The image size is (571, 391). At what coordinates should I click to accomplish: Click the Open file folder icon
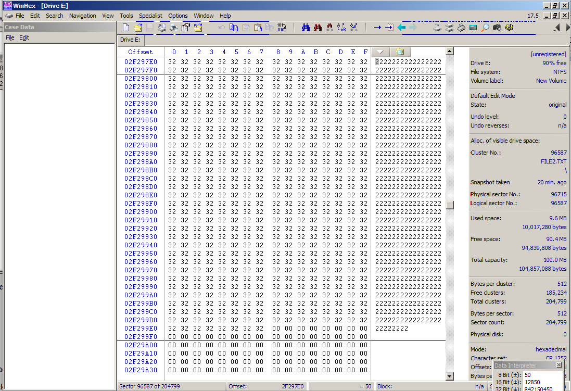(x=138, y=28)
